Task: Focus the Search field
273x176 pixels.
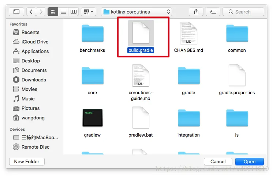Action: [x=243, y=12]
